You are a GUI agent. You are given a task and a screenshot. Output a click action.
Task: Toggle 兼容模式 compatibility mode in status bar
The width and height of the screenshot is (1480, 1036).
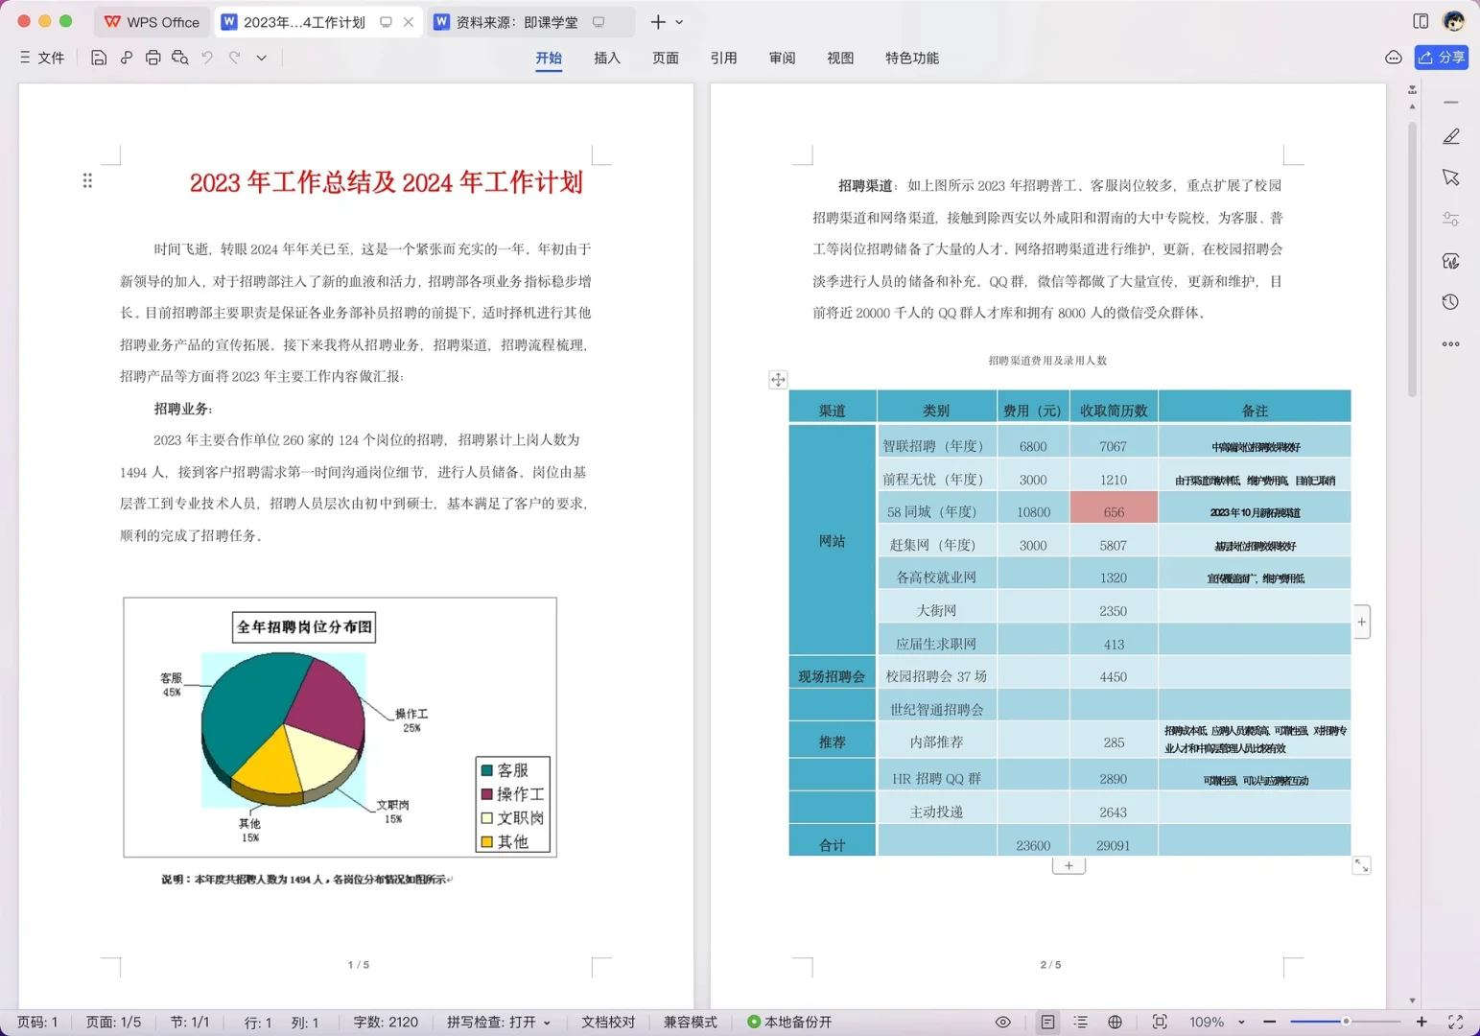pos(691,1023)
